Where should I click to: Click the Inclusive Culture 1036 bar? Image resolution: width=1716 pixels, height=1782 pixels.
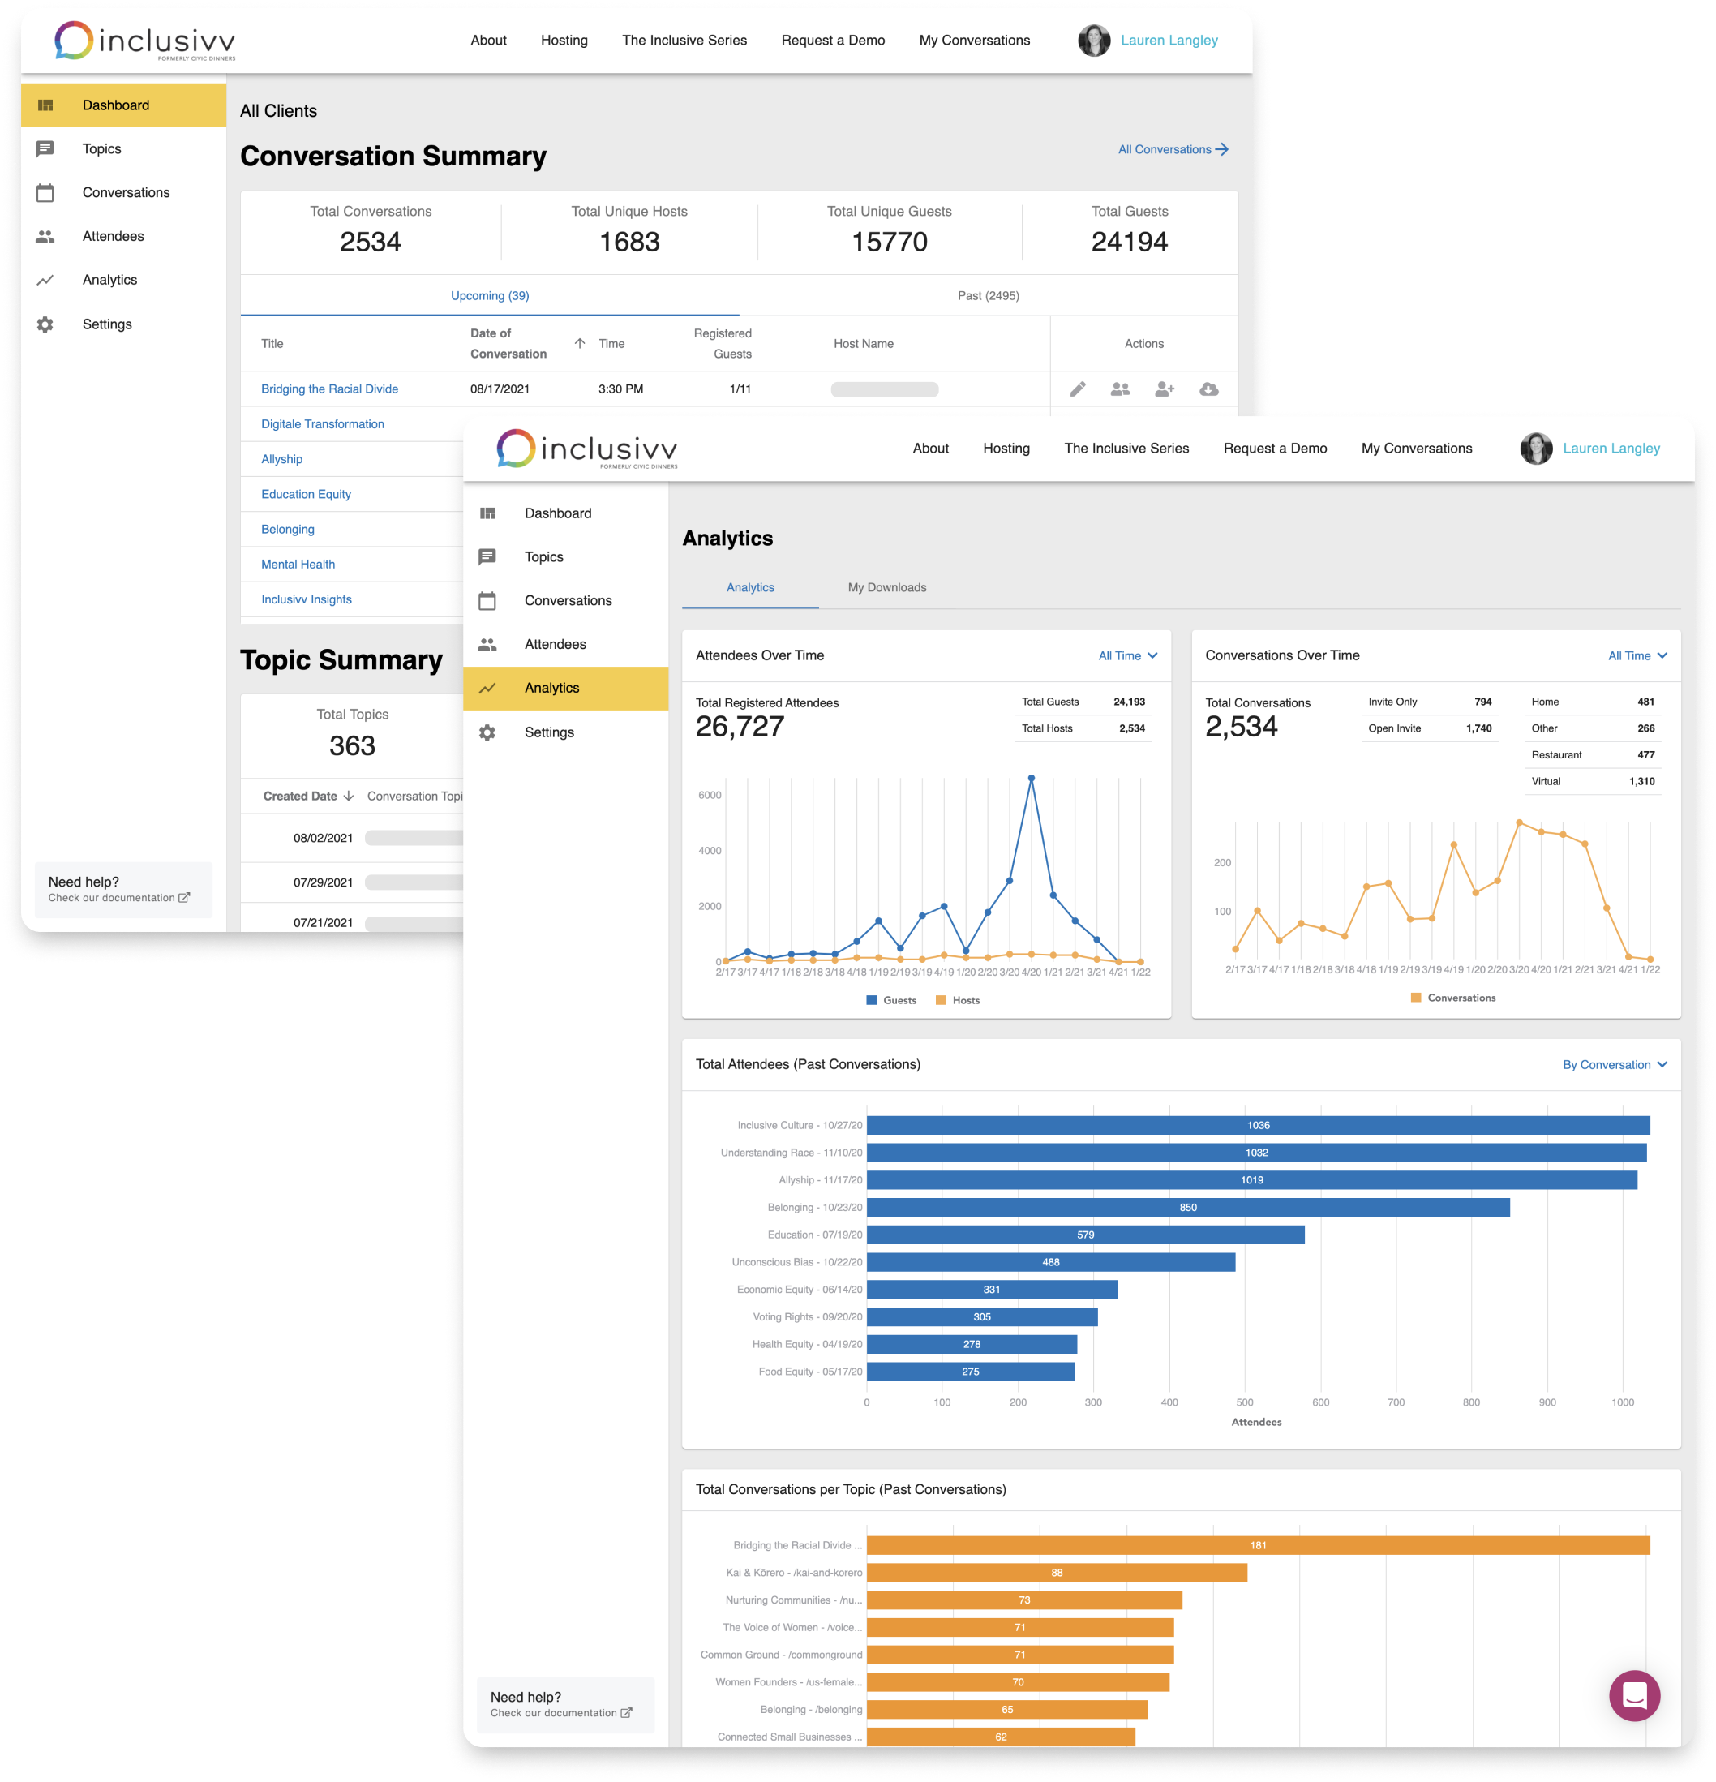pos(1257,1126)
